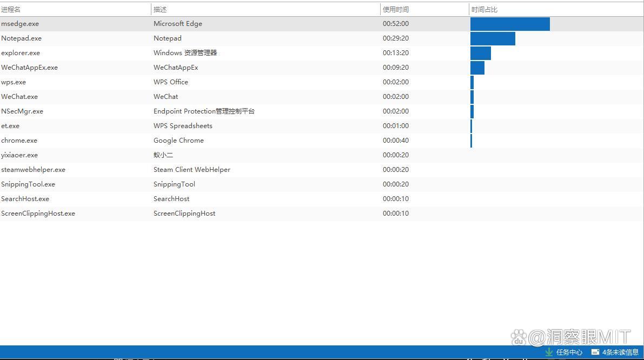Sort by 描述 column header
The height and width of the screenshot is (360, 644).
click(x=160, y=10)
